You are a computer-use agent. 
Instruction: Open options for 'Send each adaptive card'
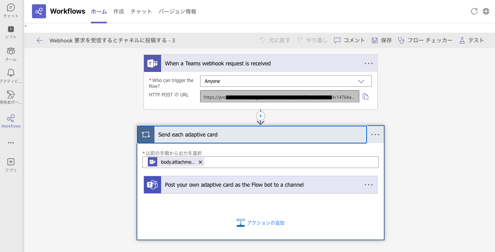click(x=375, y=134)
